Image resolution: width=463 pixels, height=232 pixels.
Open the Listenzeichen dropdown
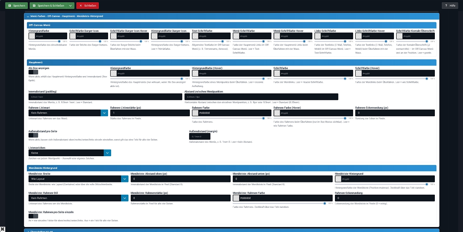[x=70, y=153]
